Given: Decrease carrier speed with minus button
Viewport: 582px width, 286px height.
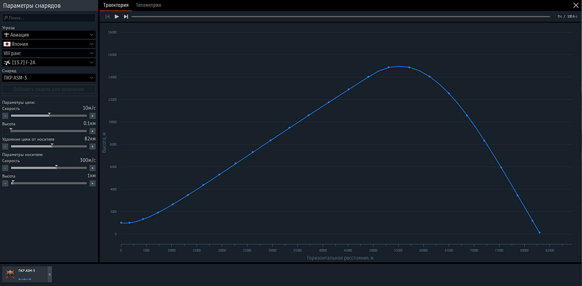Looking at the screenshot, I should pyautogui.click(x=5, y=168).
